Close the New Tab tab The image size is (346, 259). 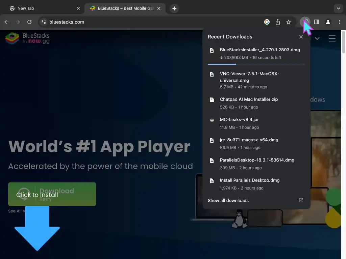click(78, 8)
